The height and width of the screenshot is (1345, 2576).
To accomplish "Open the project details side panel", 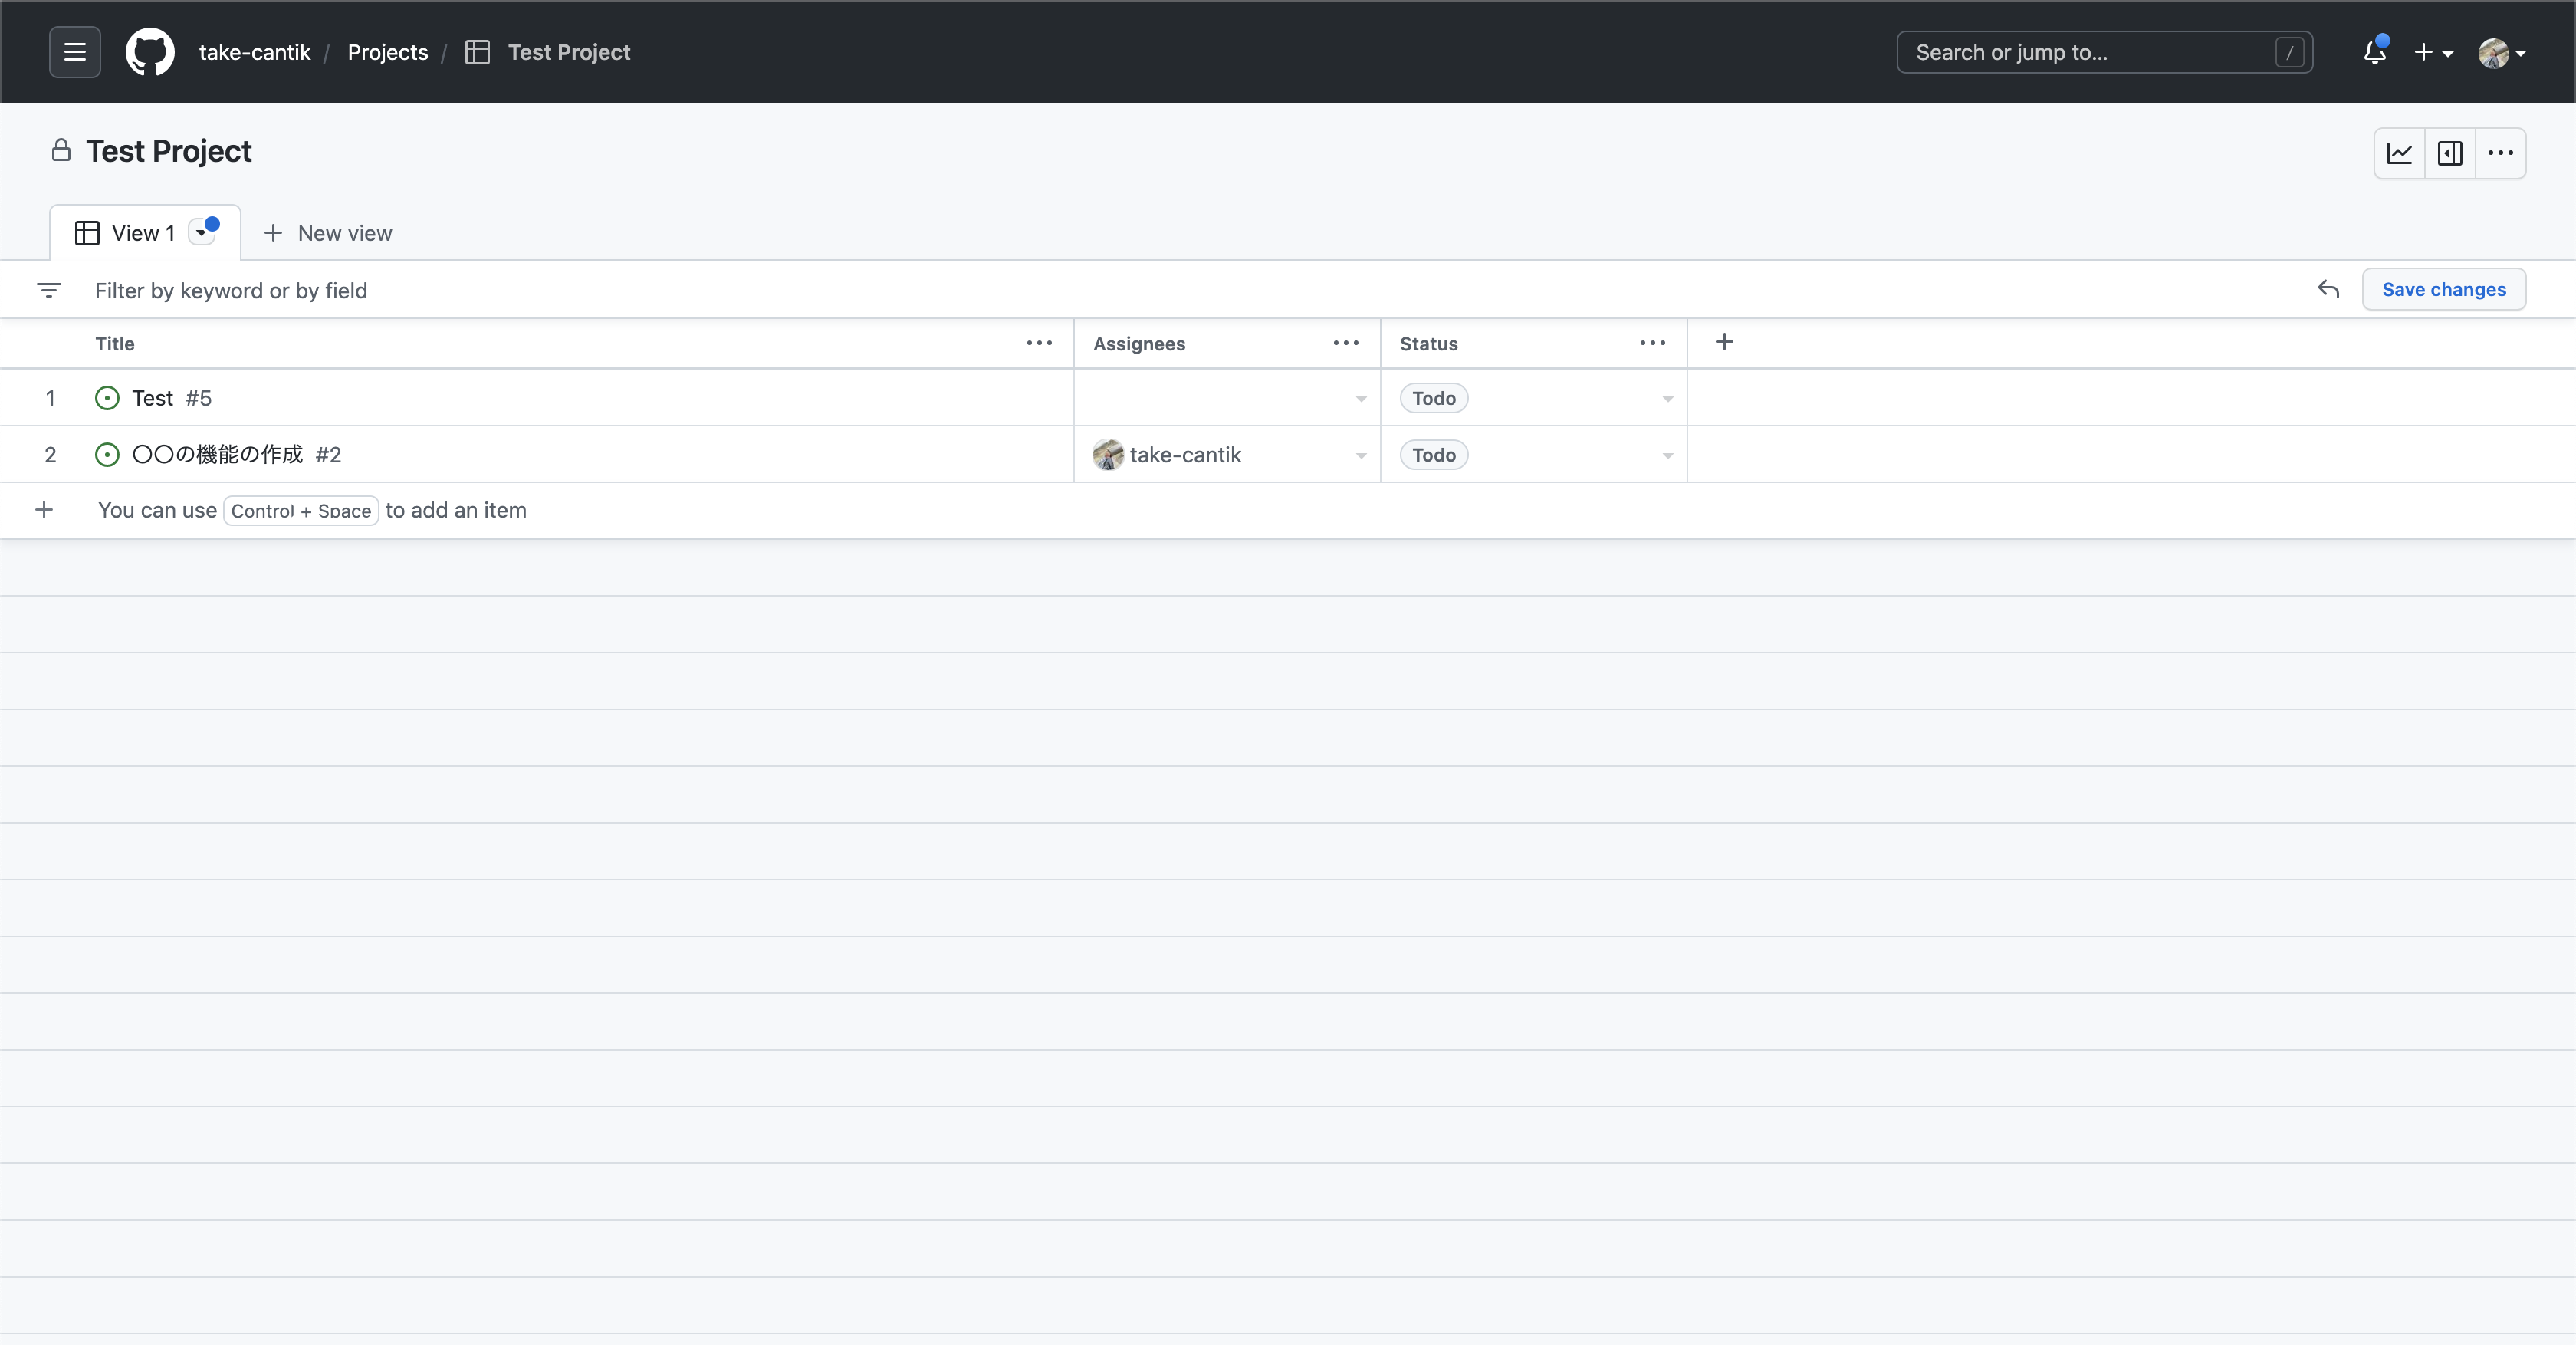I will click(x=2450, y=153).
